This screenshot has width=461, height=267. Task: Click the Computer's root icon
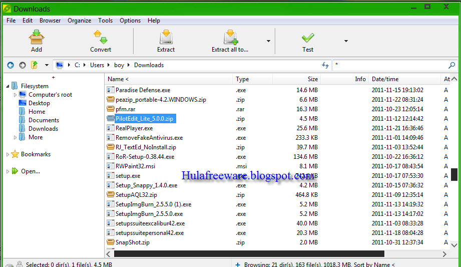[23, 94]
